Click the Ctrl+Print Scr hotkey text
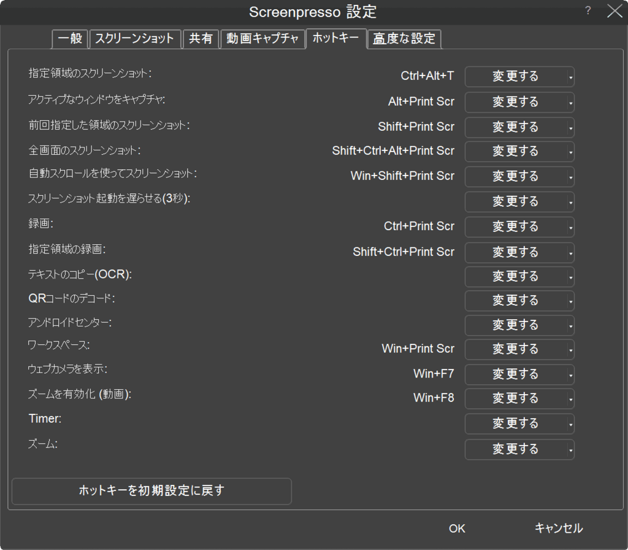The image size is (628, 550). [x=419, y=226]
